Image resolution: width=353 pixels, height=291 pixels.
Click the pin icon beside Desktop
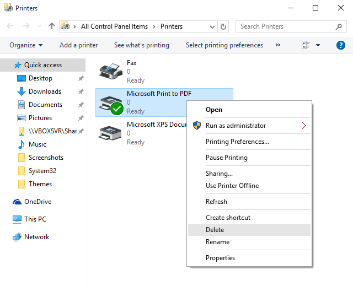[81, 78]
